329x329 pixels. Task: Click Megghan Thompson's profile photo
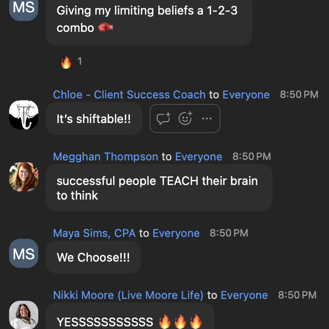24,177
